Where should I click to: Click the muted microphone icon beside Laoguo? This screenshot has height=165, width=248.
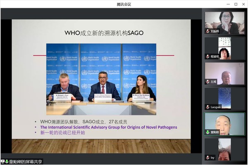(x=207, y=107)
